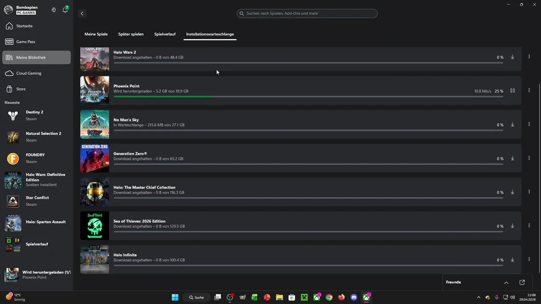This screenshot has height=304, width=541.
Task: Open Cloud Gaming in the sidebar
Action: (36, 73)
